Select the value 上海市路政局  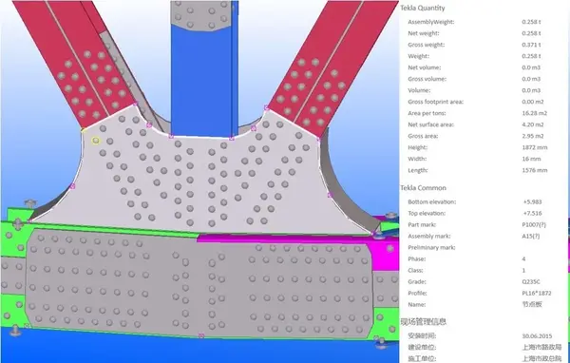tap(542, 348)
